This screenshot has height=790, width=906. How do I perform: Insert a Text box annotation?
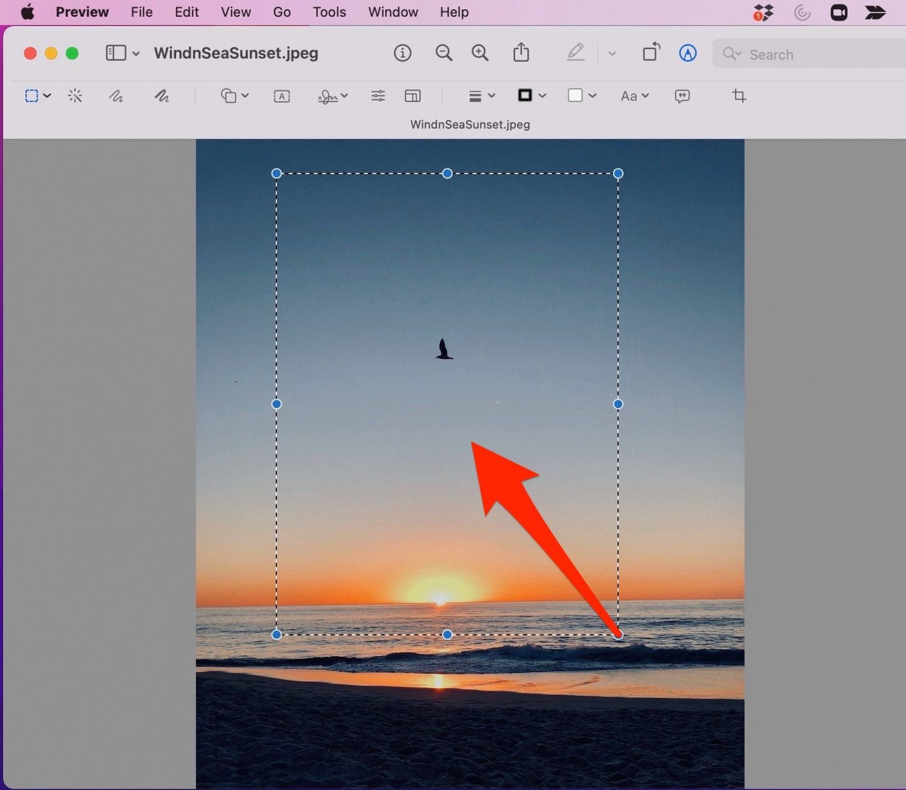[282, 96]
